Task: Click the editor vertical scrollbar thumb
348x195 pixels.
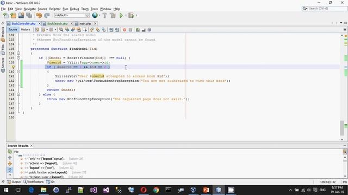Action: (x=342, y=128)
